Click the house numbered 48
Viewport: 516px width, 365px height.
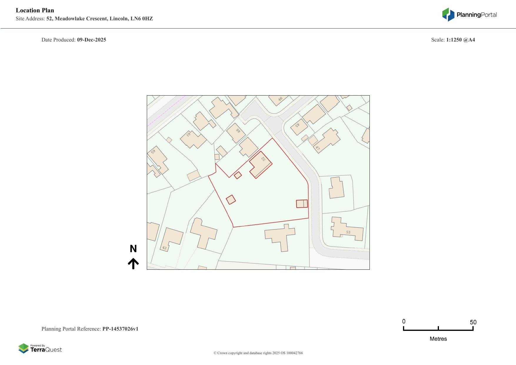(236, 132)
